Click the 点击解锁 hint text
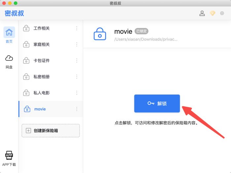Image resolution: width=231 pixels, height=173 pixels. (x=156, y=123)
